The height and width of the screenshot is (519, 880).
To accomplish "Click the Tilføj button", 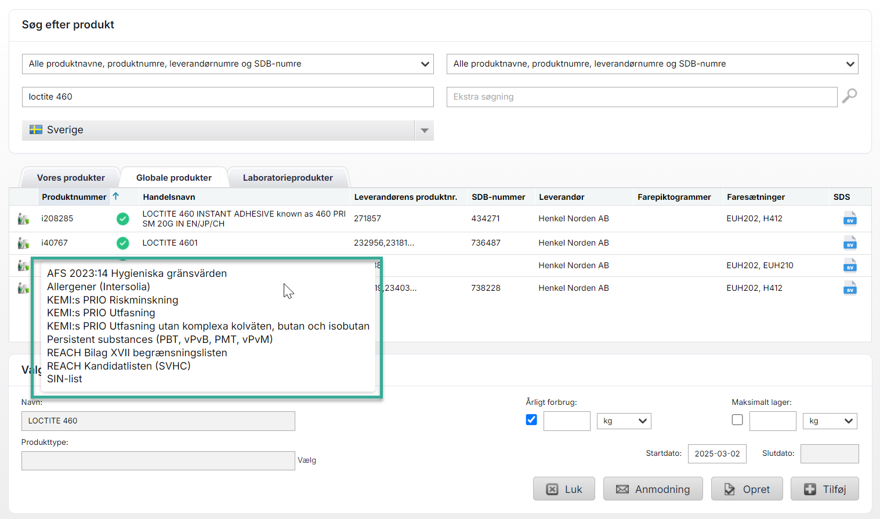I will click(825, 489).
